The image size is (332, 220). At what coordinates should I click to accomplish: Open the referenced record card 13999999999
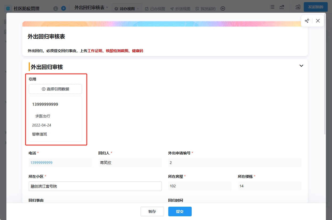(55, 119)
